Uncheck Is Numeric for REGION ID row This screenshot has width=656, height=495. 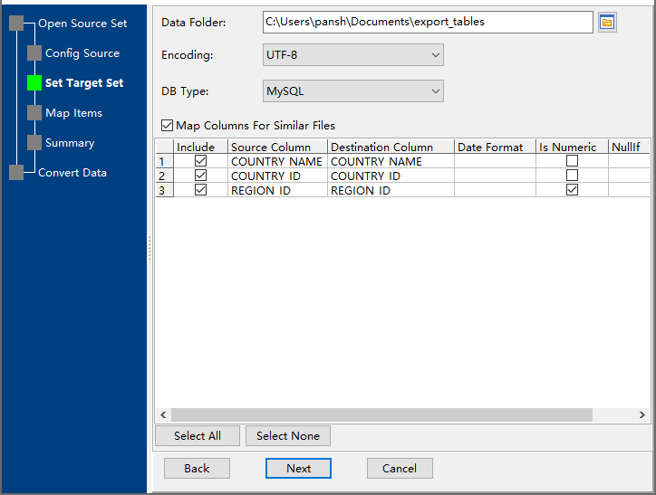[x=572, y=190]
